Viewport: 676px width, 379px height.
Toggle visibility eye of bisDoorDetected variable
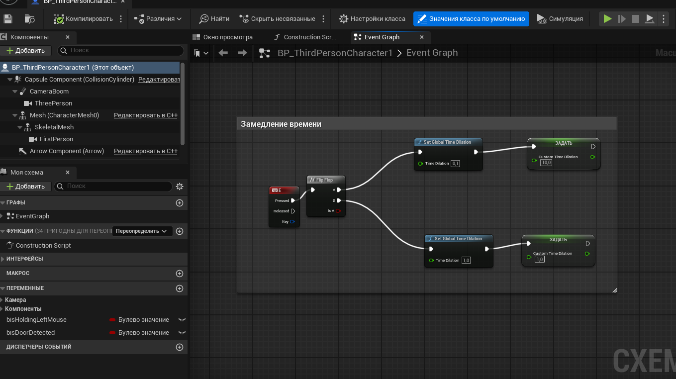pos(182,333)
